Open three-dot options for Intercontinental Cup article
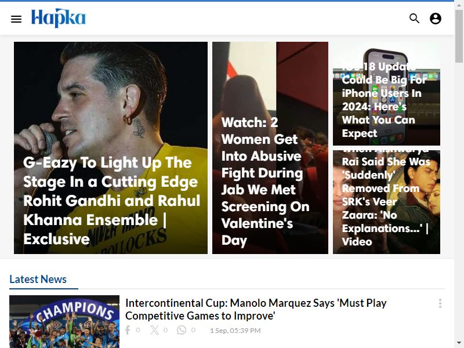This screenshot has height=348, width=464. (x=440, y=303)
